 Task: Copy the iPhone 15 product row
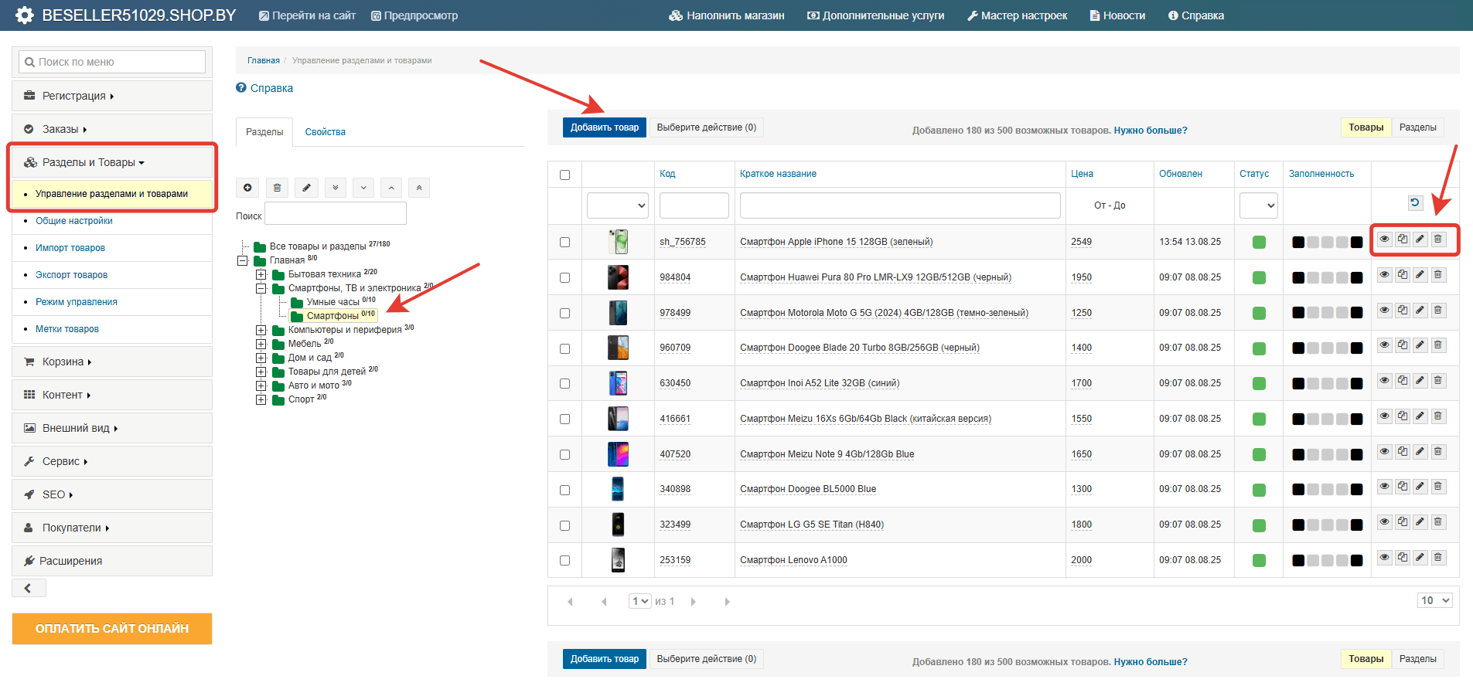coord(1403,239)
